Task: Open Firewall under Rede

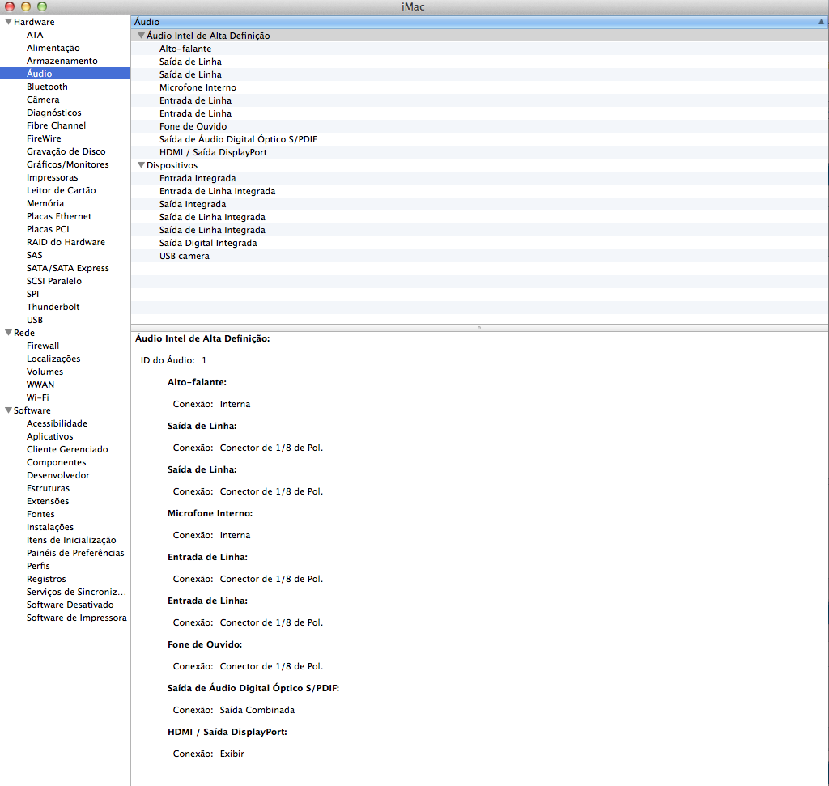Action: click(x=43, y=346)
